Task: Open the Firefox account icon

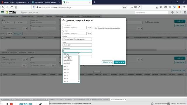Action: [170, 7]
